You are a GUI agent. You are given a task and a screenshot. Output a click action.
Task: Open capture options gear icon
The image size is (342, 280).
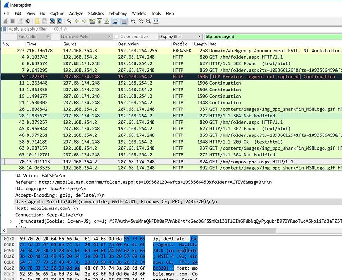click(x=28, y=21)
